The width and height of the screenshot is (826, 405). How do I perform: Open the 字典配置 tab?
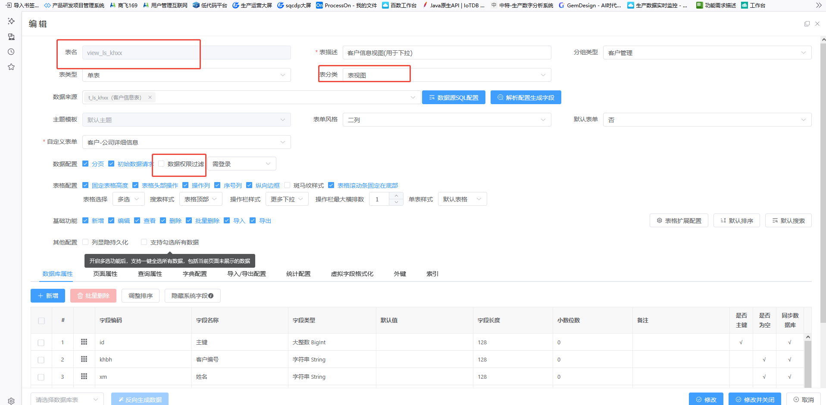point(194,274)
